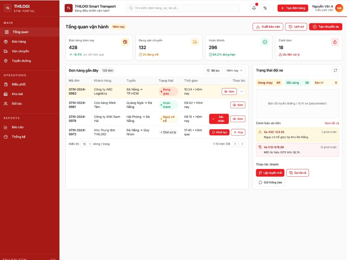Image resolution: width=347 pixels, height=260 pixels.
Task: Expand the rows per page dropdown
Action: tap(86, 144)
